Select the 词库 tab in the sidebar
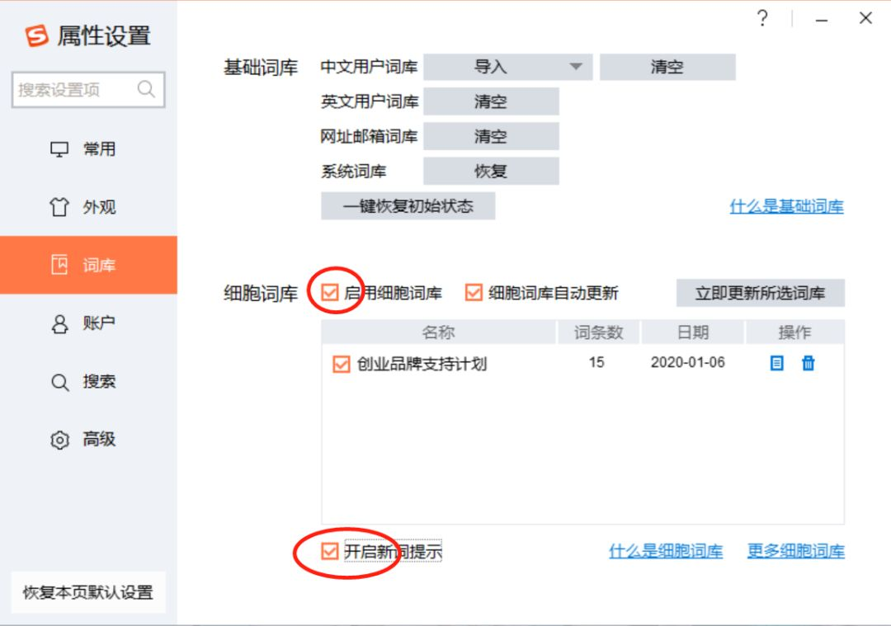This screenshot has width=891, height=626. pos(88,265)
